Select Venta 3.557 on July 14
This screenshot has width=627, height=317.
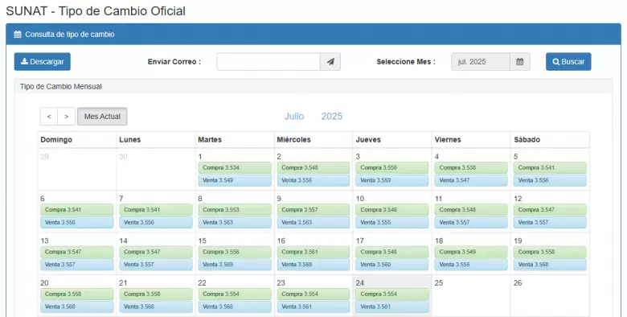point(156,265)
